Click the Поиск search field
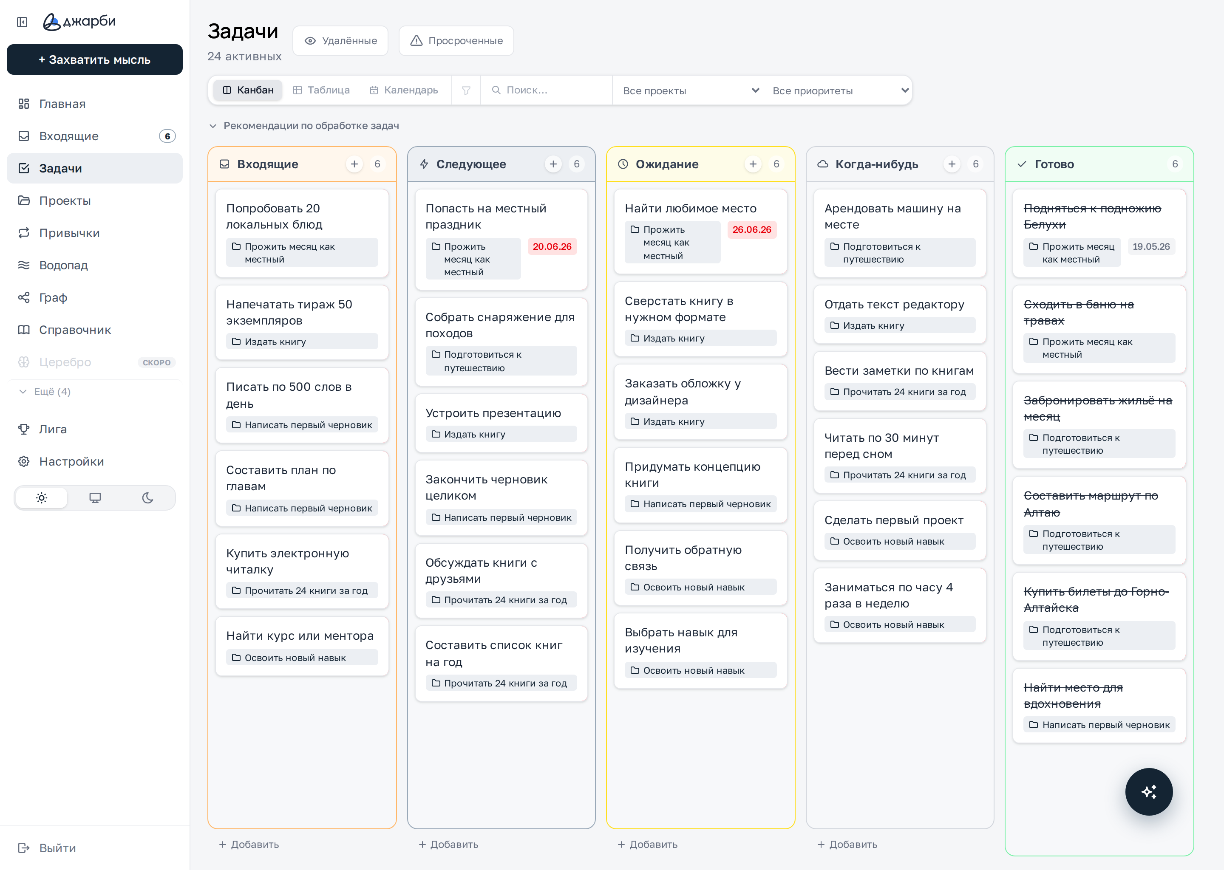 coord(547,90)
